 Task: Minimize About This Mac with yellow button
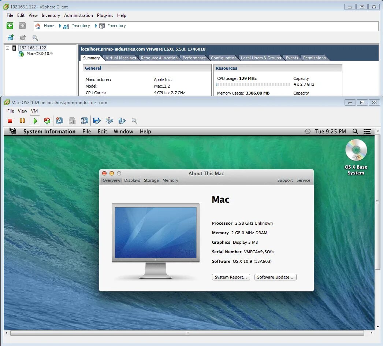(x=112, y=173)
